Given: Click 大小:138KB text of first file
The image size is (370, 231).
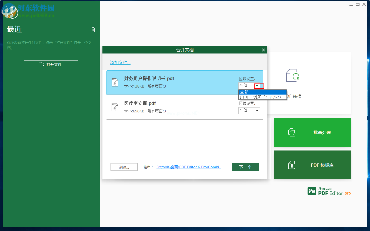Looking at the screenshot, I should [134, 86].
